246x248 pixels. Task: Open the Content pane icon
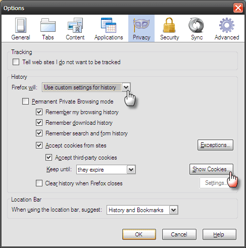[75, 25]
